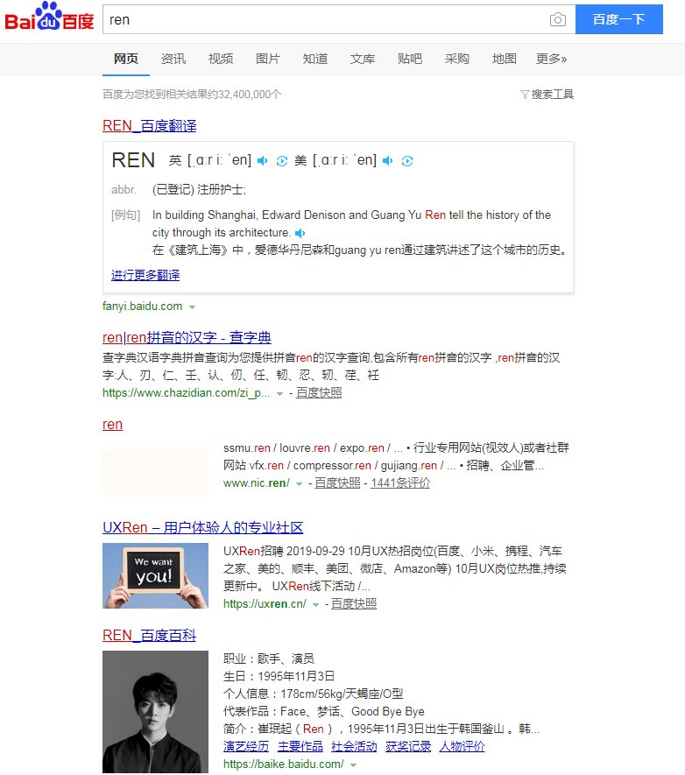The image size is (685, 775).
Task: Open UXRen – 用户体验人的专业社区 result
Action: [x=202, y=527]
